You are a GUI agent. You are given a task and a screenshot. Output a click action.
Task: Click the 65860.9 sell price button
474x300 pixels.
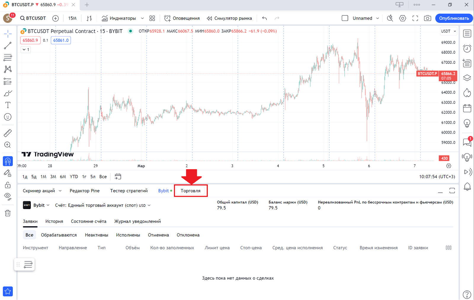click(x=31, y=40)
